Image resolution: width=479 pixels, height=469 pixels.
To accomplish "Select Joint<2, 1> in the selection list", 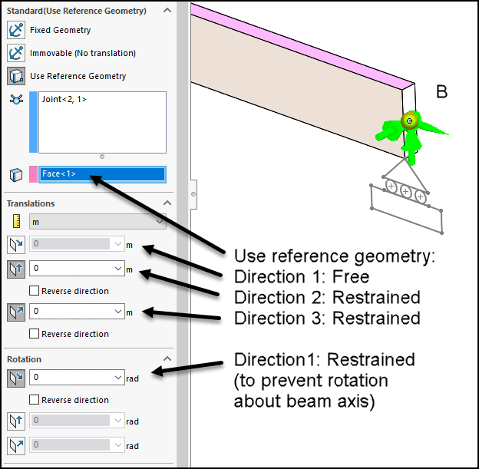I will (x=64, y=99).
